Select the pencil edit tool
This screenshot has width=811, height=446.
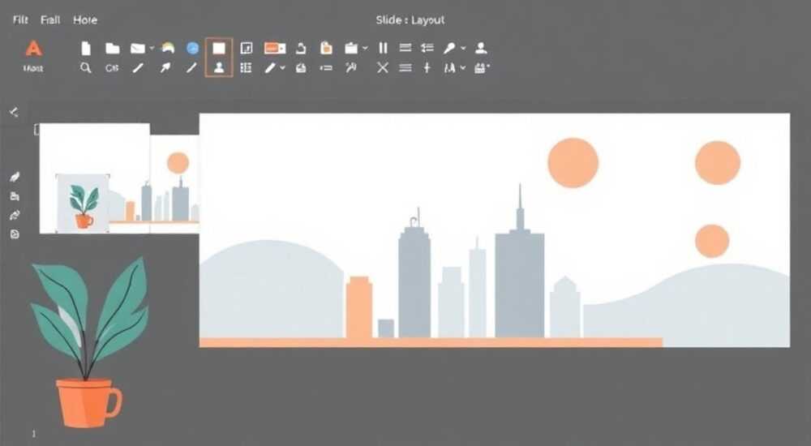(270, 68)
